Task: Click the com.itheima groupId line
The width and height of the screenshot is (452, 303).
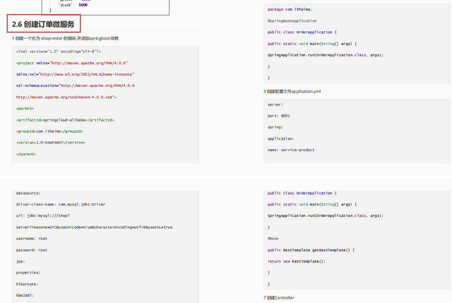Action: [x=50, y=131]
